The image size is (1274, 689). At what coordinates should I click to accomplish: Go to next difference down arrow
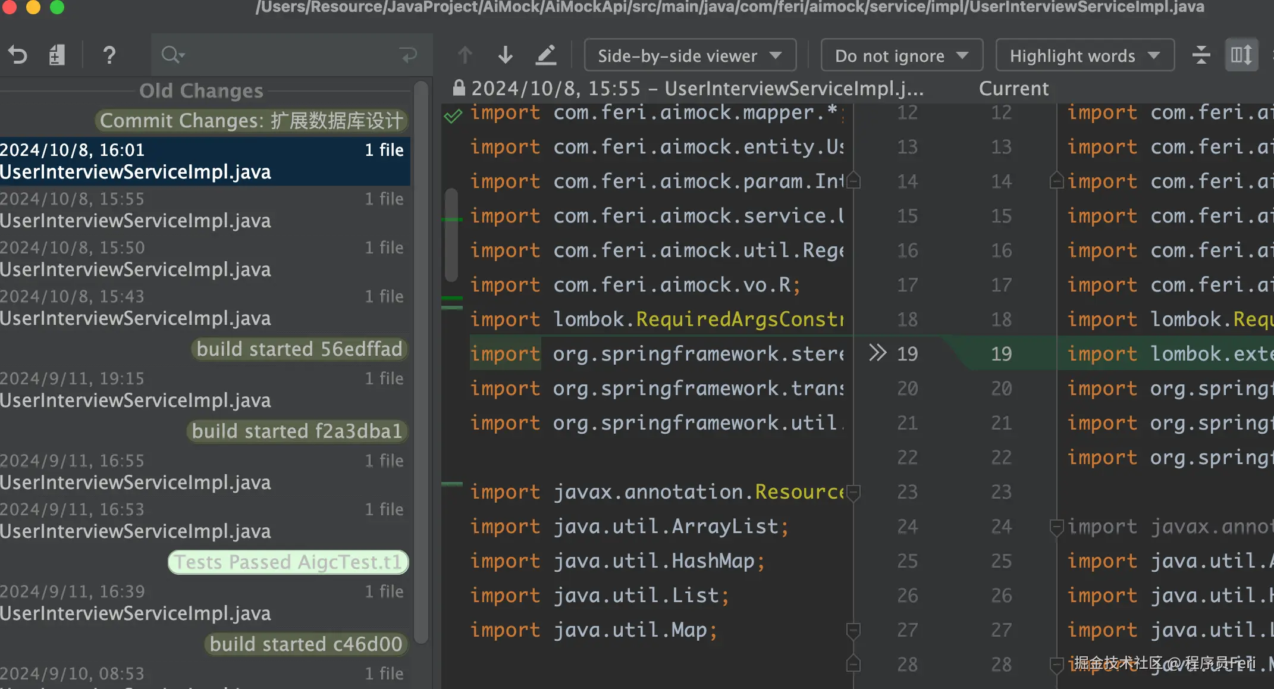(505, 55)
